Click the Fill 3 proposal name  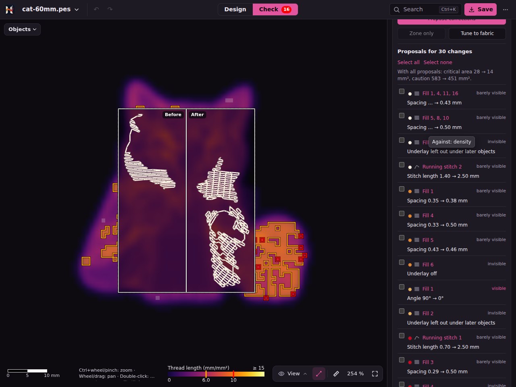coord(428,362)
